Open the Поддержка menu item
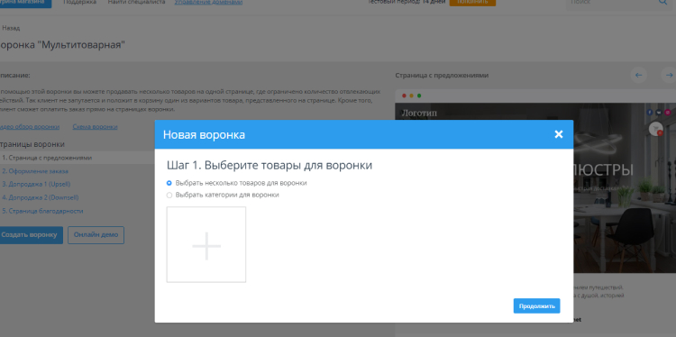 pos(79,2)
